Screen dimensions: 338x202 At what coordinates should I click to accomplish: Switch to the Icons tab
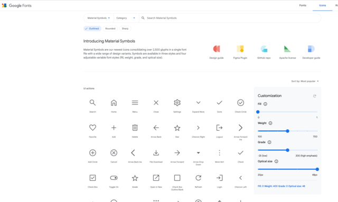pos(323,5)
